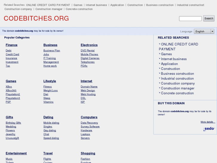Open the Finance category heading

click(11, 45)
